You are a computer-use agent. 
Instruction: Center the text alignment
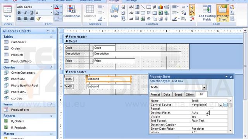pyautogui.click(x=26, y=19)
